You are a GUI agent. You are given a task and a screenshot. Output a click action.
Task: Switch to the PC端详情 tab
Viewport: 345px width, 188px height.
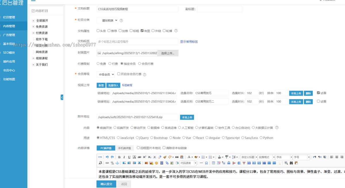click(x=106, y=148)
